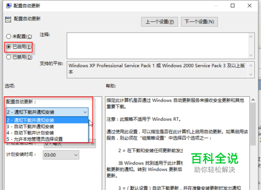Screen dimensions: 261x190
Task: Click the supported platform text 'Windows XP Professional Service Pack 1'
Action: tap(111, 66)
